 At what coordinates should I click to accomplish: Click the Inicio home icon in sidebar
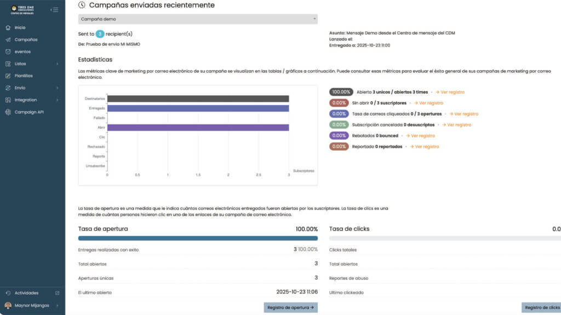click(8, 27)
